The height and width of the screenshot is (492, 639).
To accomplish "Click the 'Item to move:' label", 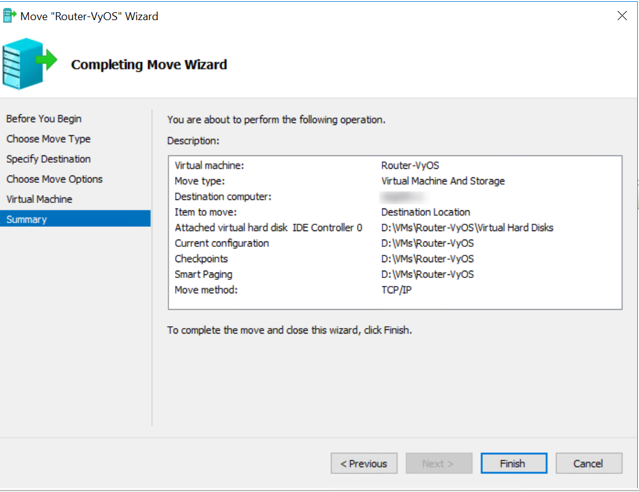I will 205,212.
